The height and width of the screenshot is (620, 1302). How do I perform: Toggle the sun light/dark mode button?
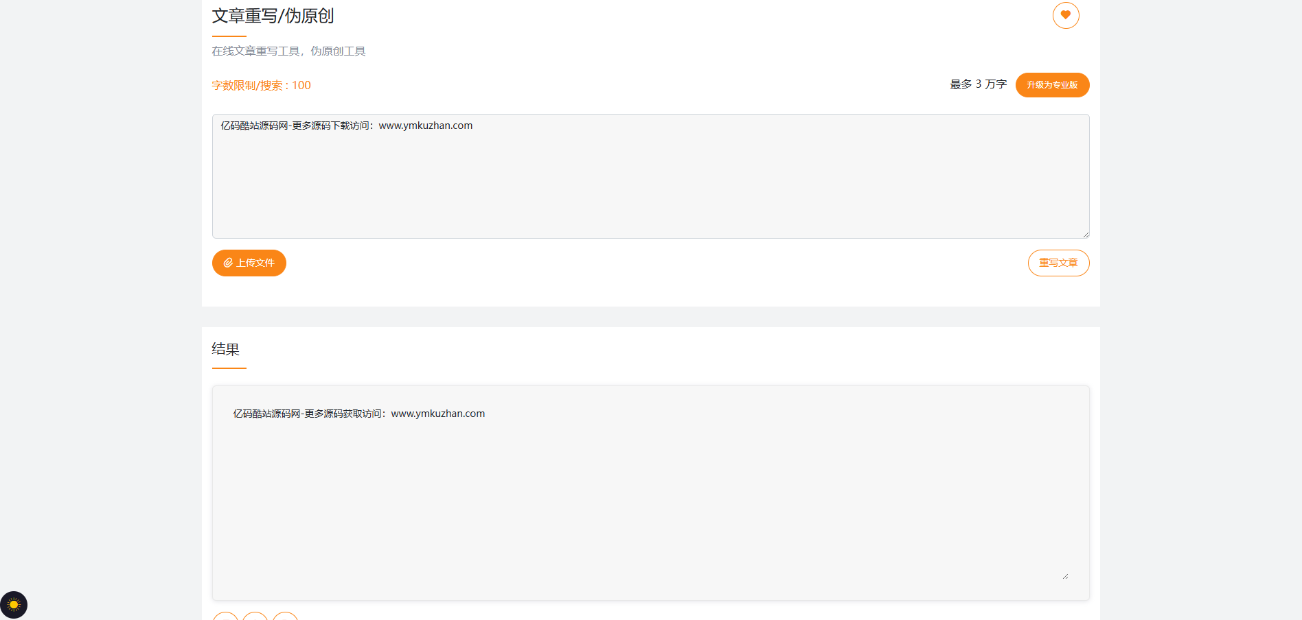coord(14,605)
